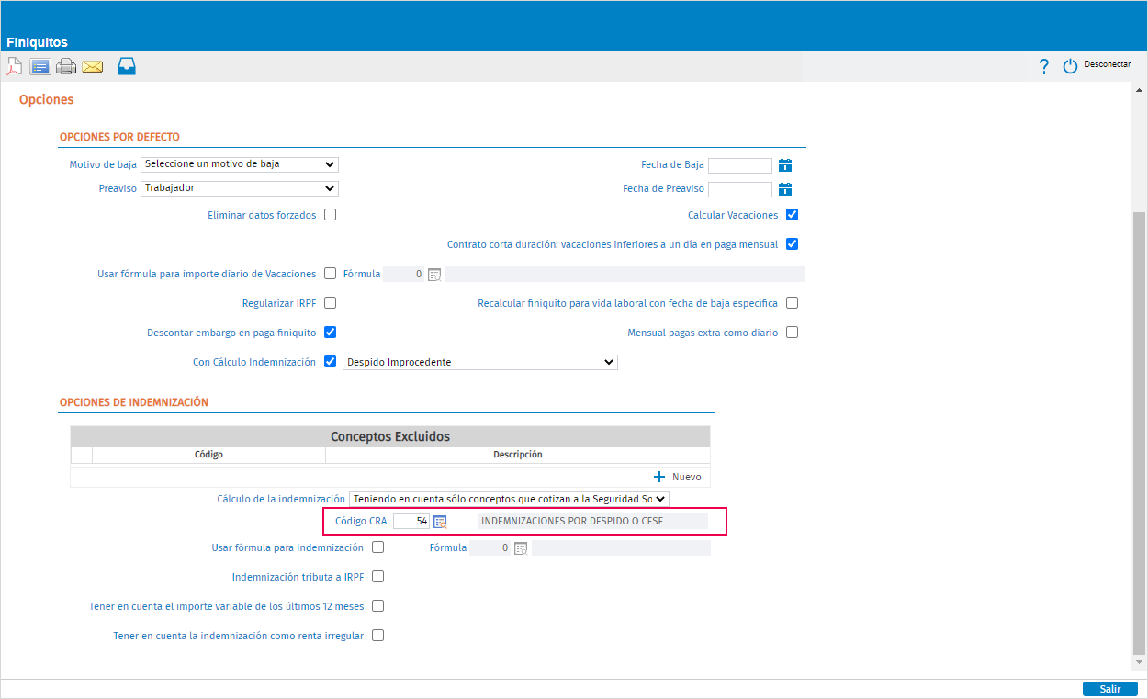This screenshot has height=699, width=1148.
Task: Disable the Con Cálculo Indemnización checkbox
Action: 331,362
